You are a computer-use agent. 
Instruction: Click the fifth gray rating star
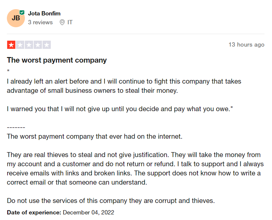pyautogui.click(x=46, y=45)
